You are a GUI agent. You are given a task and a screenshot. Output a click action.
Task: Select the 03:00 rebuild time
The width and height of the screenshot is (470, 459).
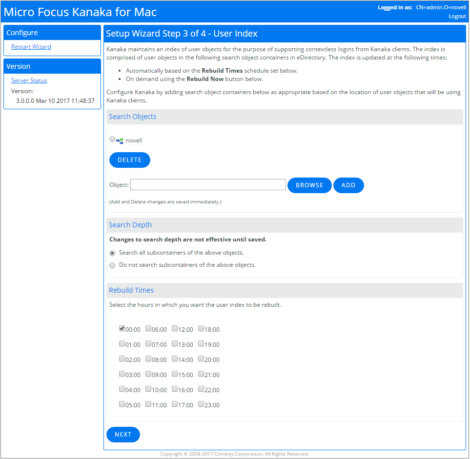tap(122, 374)
